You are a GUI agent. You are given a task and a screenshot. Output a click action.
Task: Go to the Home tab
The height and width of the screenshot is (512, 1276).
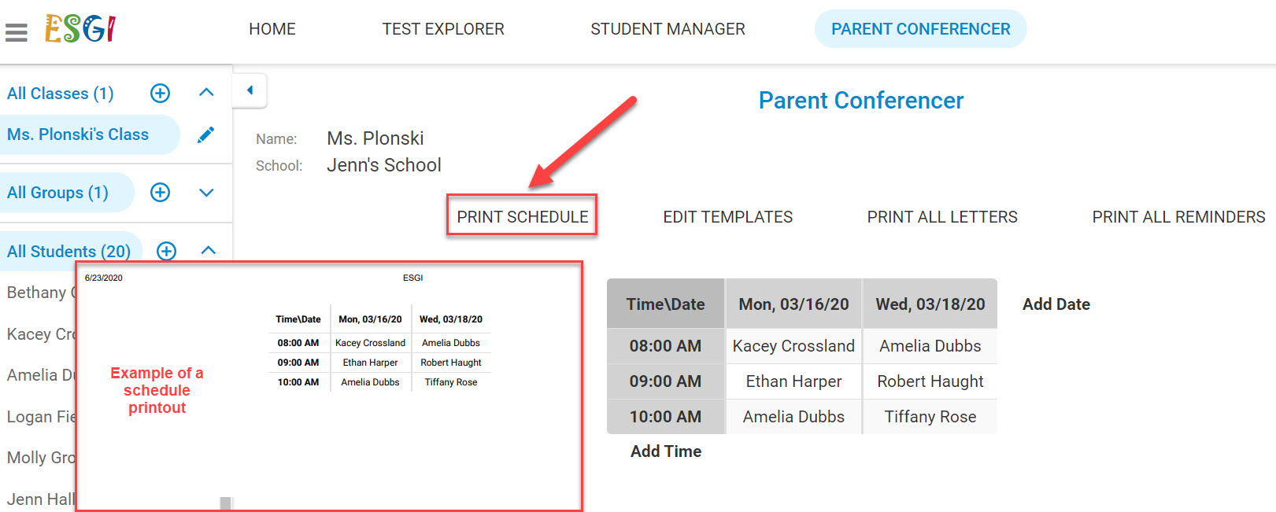coord(272,29)
